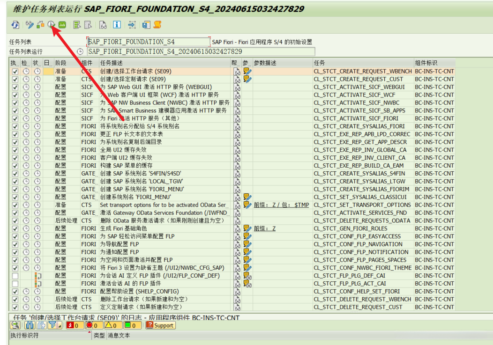This screenshot has height=345, width=493.
Task: Select the 消息文本 log column header
Action: point(119,336)
